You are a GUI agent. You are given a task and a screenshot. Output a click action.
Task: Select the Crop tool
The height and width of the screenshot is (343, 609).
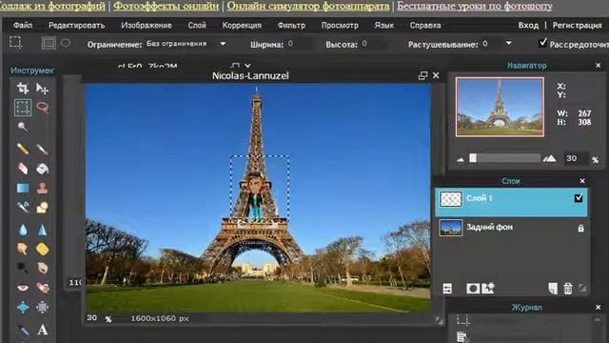coord(23,89)
